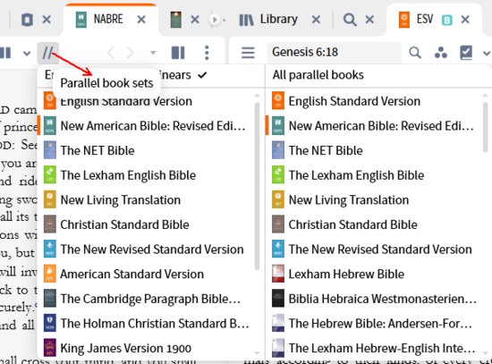The image size is (492, 364).
Task: Click the reading checkmark icon
Action: click(x=466, y=53)
